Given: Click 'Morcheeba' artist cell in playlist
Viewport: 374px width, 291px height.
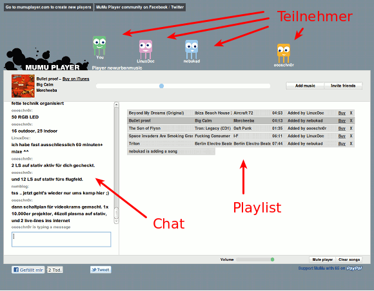Looking at the screenshot, I should [x=244, y=121].
